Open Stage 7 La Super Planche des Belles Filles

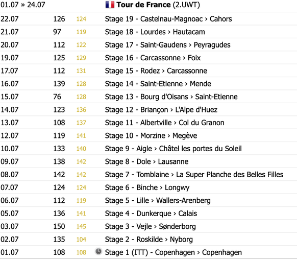point(194,175)
